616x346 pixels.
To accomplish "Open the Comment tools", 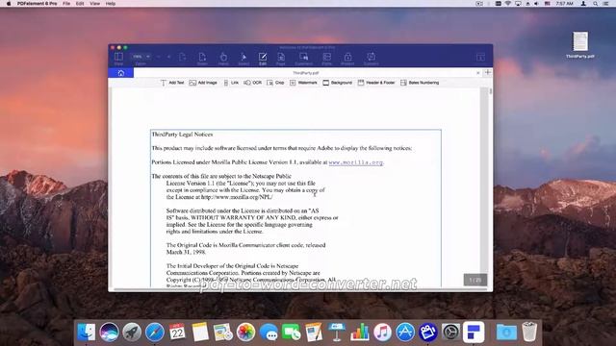I will [x=304, y=59].
